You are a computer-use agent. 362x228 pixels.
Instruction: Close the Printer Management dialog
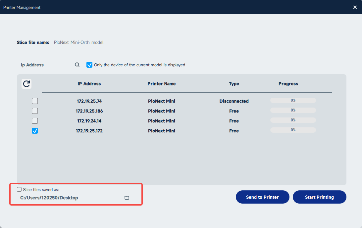(x=355, y=7)
